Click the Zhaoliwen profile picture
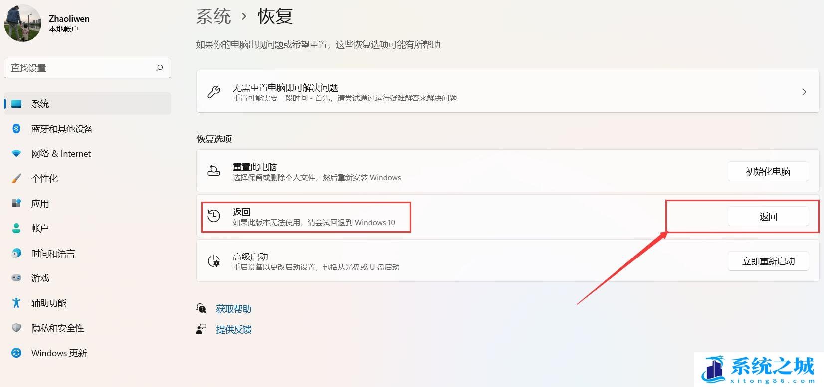 click(x=22, y=23)
